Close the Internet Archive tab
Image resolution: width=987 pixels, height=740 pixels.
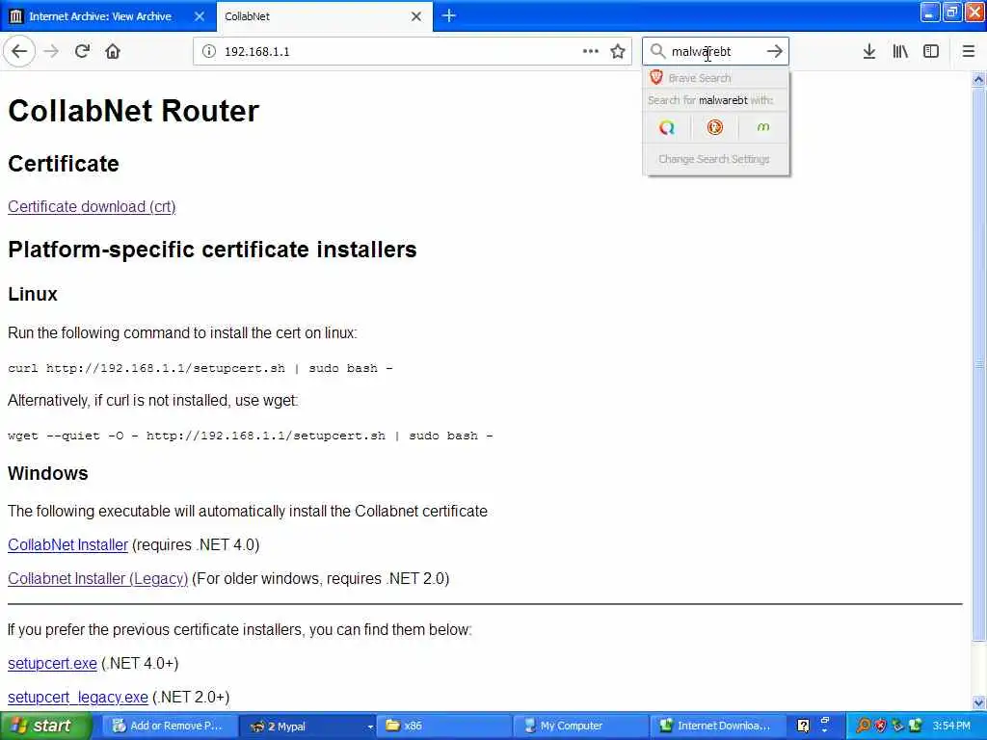click(200, 16)
